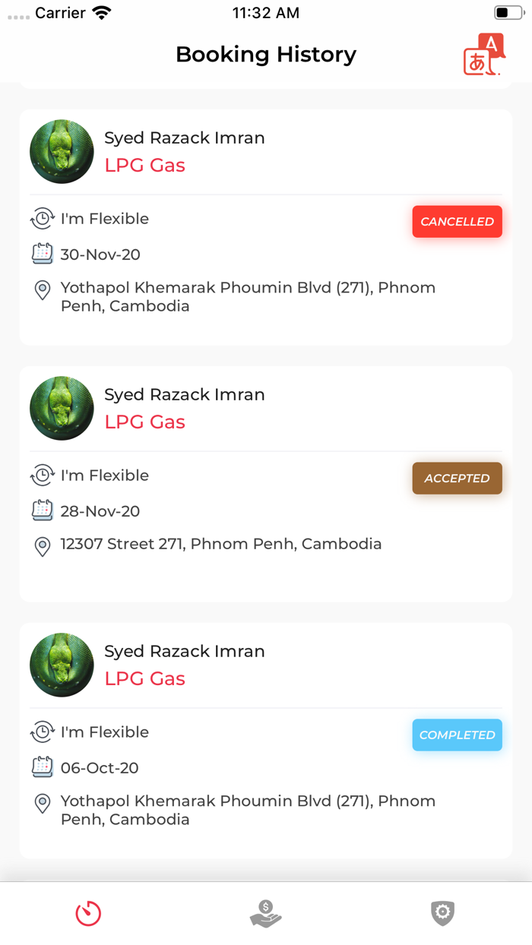The image size is (532, 945).
Task: Click the clock icon beside first I'm Flexible
Action: pos(43,219)
